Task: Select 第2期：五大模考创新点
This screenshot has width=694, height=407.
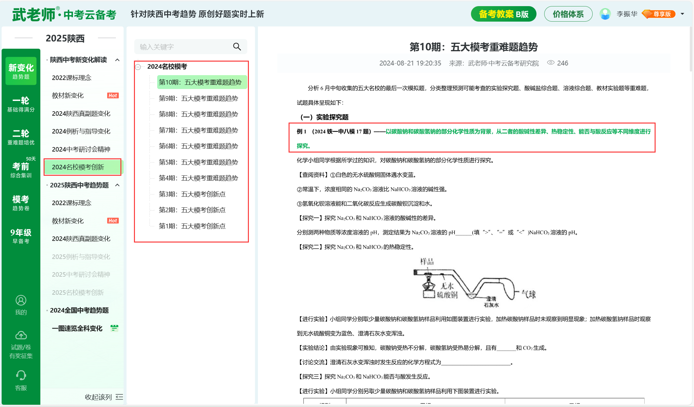Action: tap(192, 210)
